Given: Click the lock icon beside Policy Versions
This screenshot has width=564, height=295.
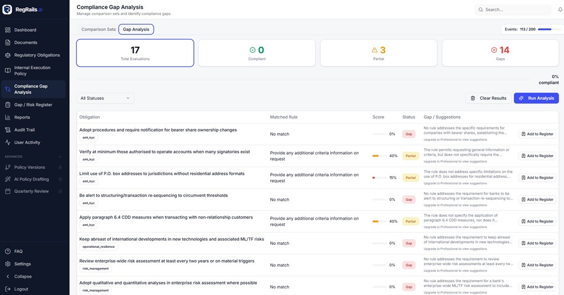Looking at the screenshot, I should pos(60,168).
